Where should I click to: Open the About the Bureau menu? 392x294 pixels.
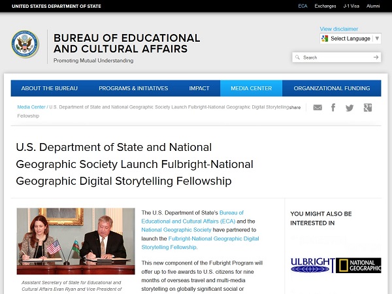coord(49,88)
